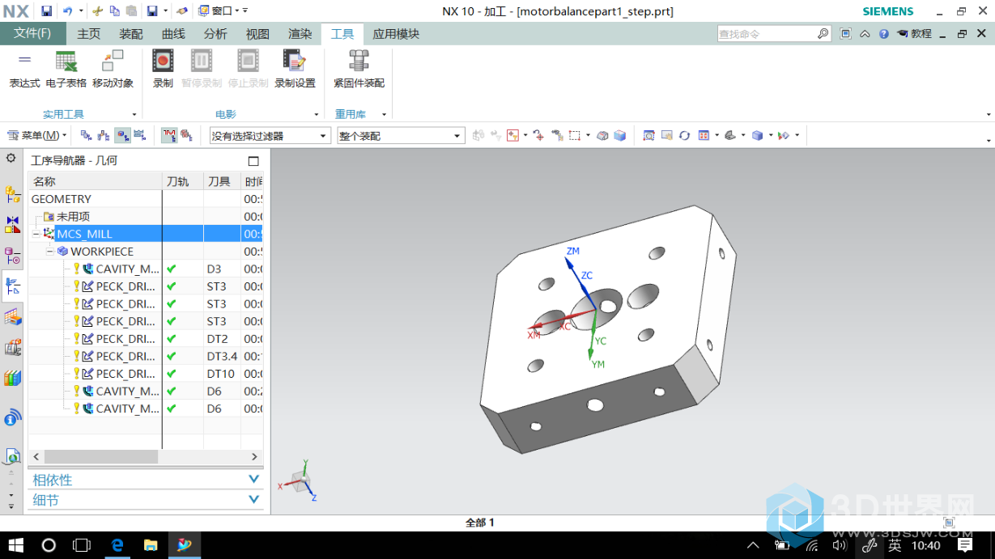Click the navigator horizontal scrollbar right arrow

pyautogui.click(x=254, y=457)
